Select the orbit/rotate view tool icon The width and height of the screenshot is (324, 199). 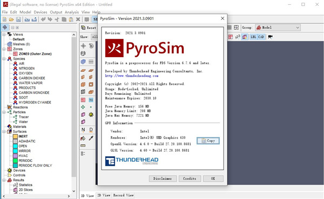pyautogui.click(x=91, y=46)
